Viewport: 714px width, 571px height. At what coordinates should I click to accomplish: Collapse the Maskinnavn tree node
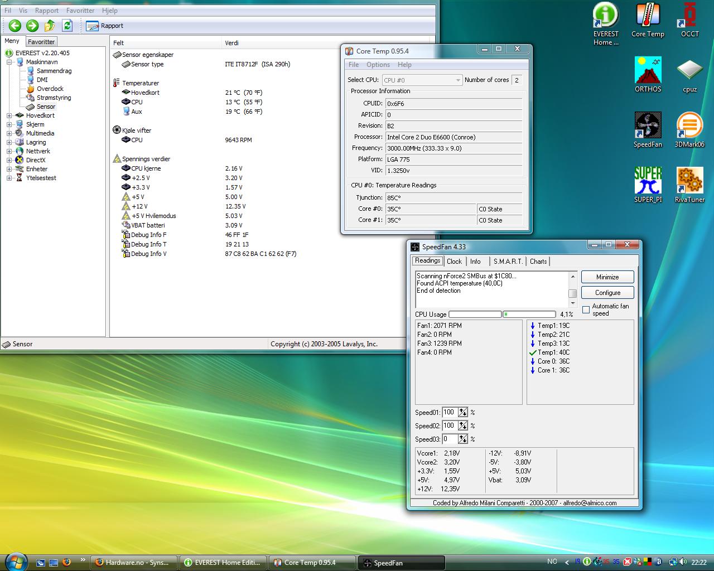pyautogui.click(x=9, y=62)
